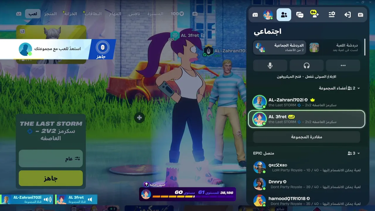Collapse the أعضاء المجموعة group members section
The height and width of the screenshot is (211, 375).
(x=359, y=88)
